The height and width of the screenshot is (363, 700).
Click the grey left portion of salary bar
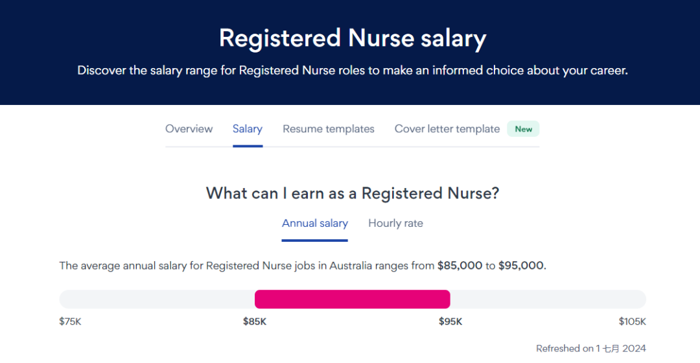click(157, 299)
